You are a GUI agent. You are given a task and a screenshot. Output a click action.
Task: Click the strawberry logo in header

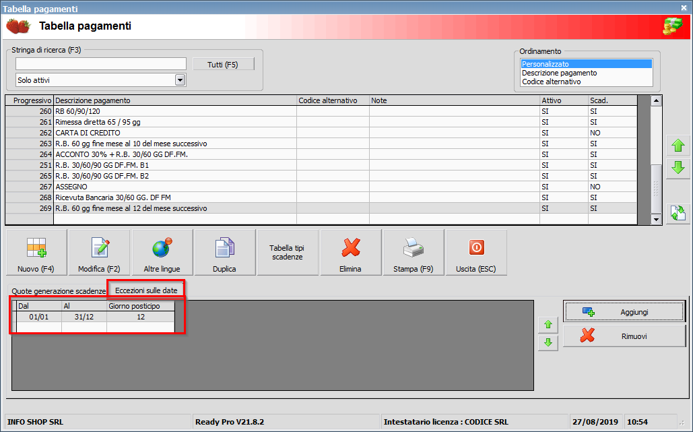click(18, 26)
